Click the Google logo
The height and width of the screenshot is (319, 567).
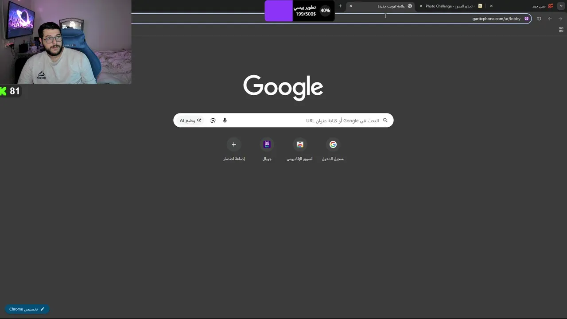[x=283, y=87]
